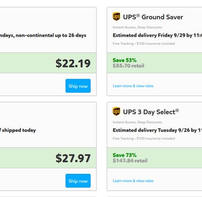The width and height of the screenshot is (202, 197).
Task: Click the $27.97 price banner
Action: click(x=48, y=158)
